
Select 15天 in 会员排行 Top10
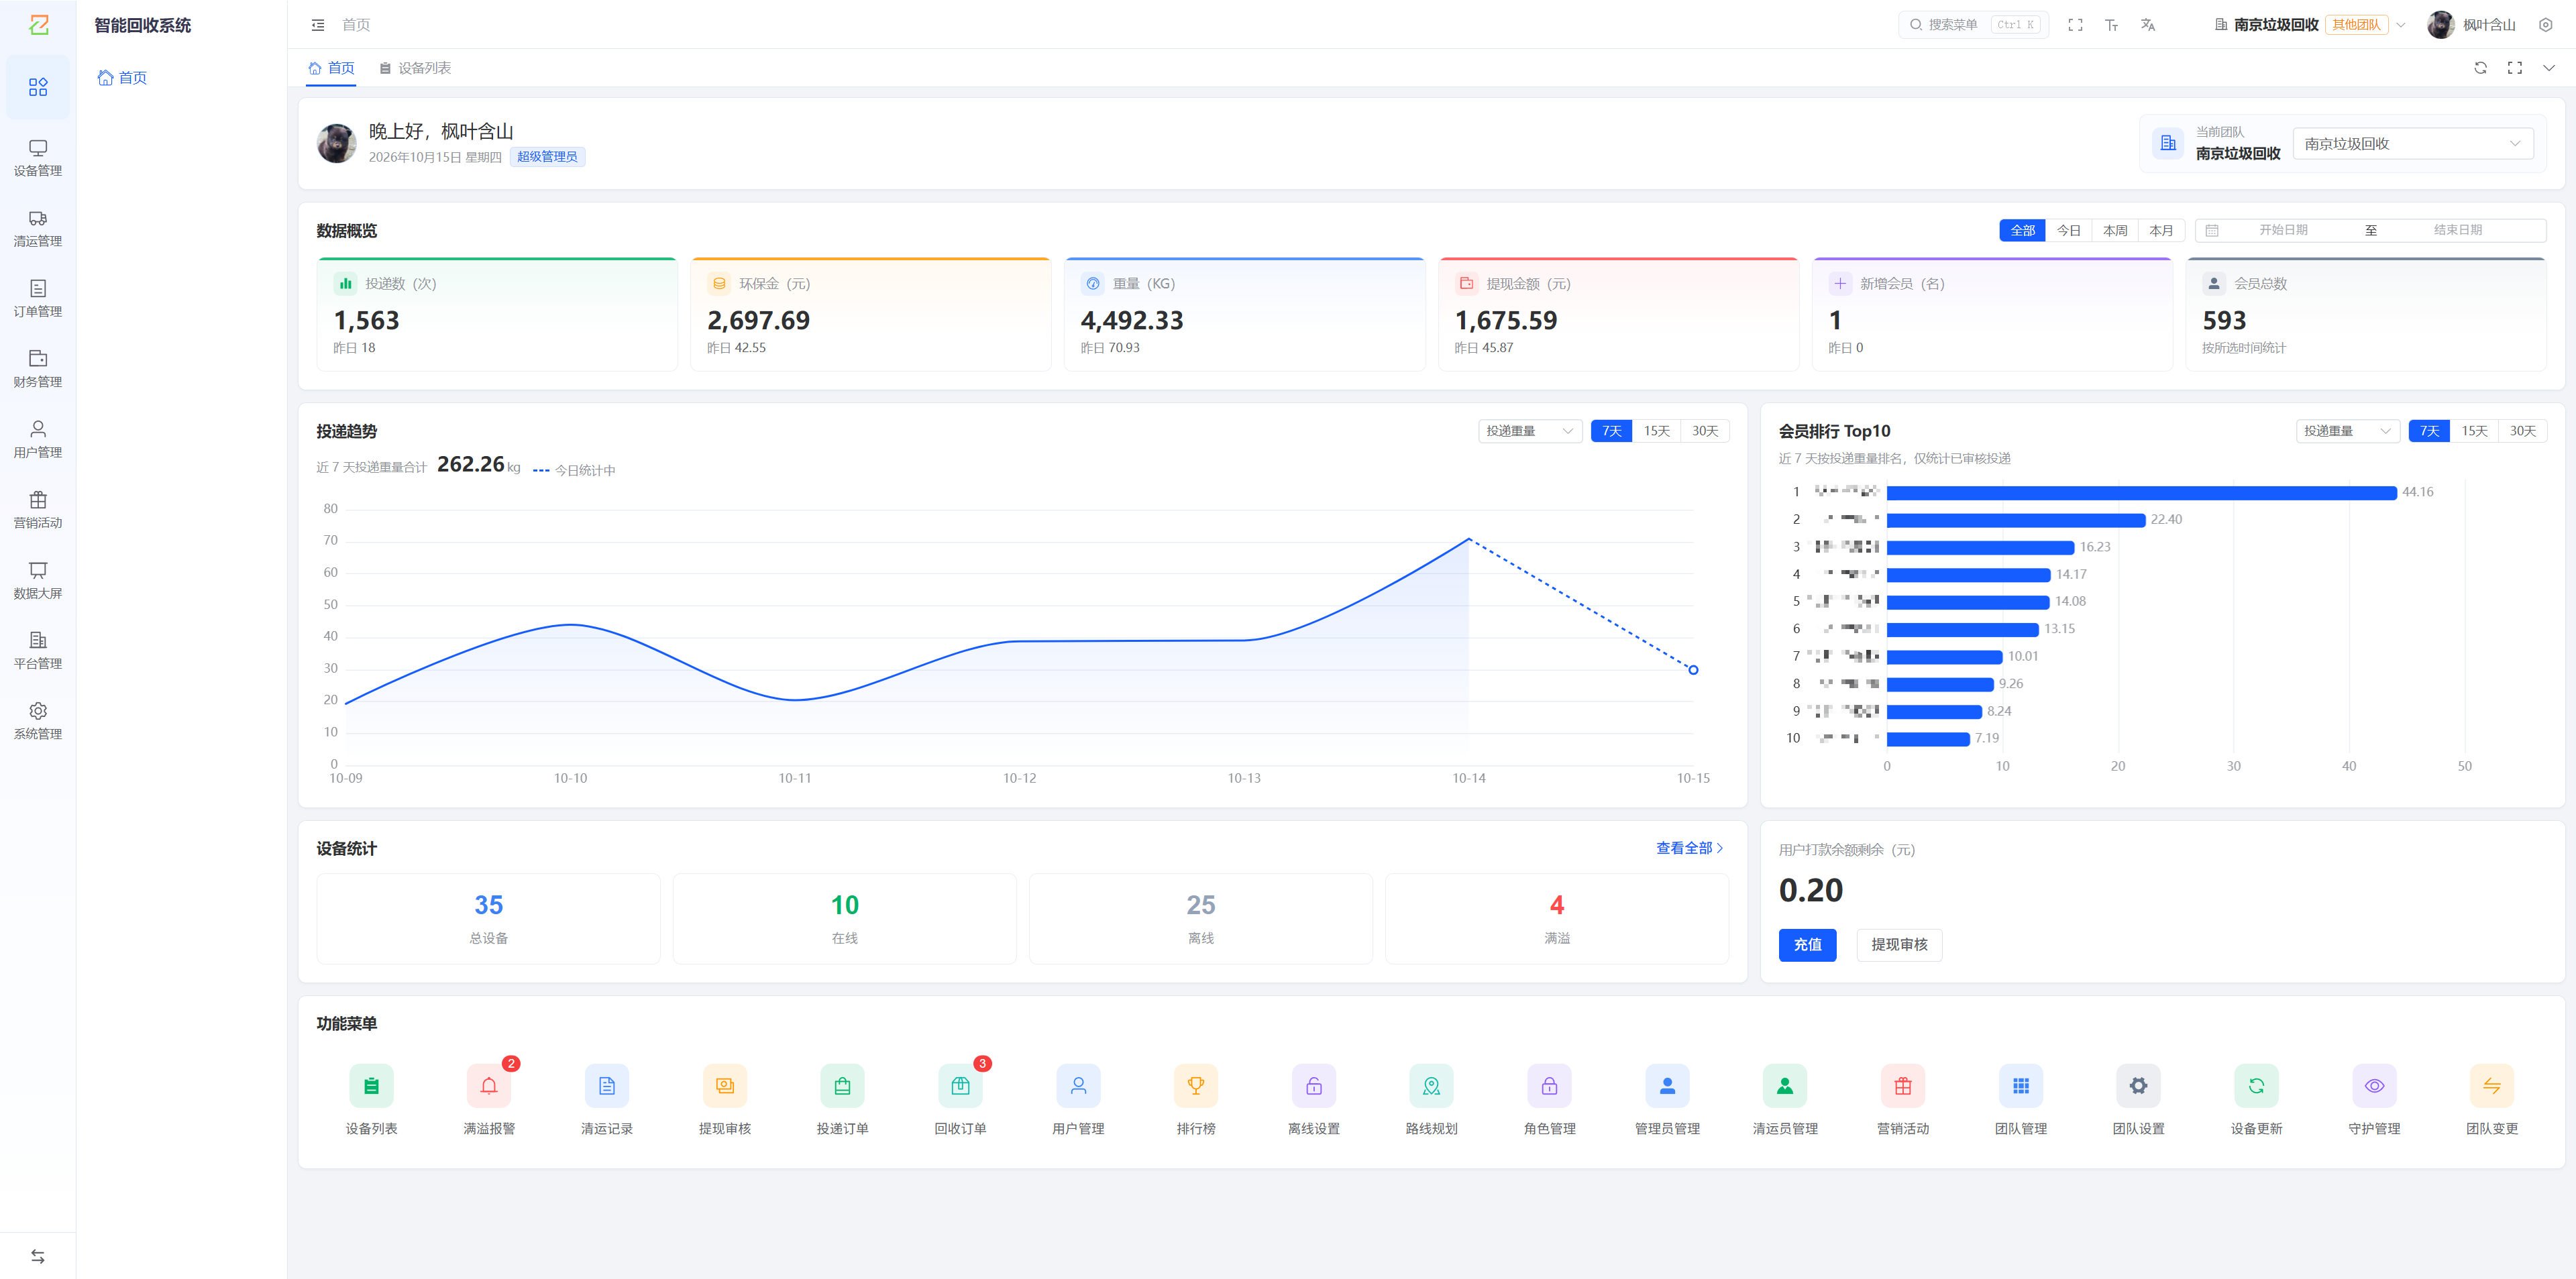coord(2474,431)
